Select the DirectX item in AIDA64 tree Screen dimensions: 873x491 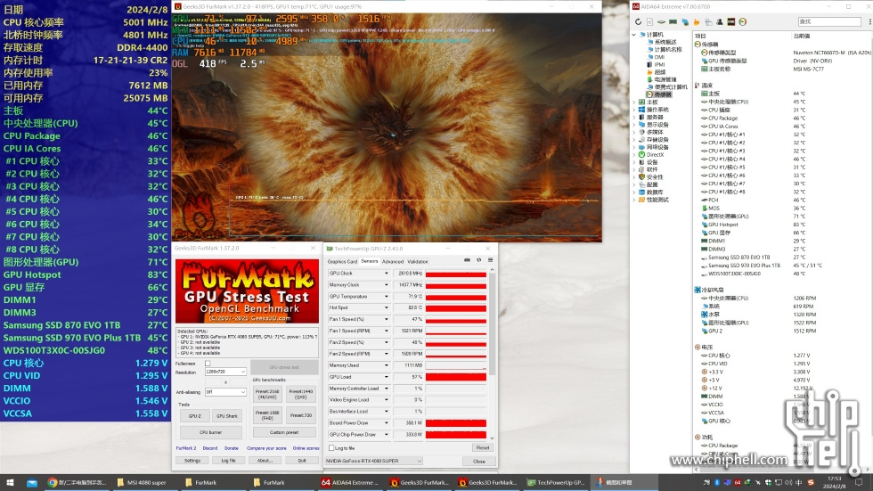click(x=651, y=155)
